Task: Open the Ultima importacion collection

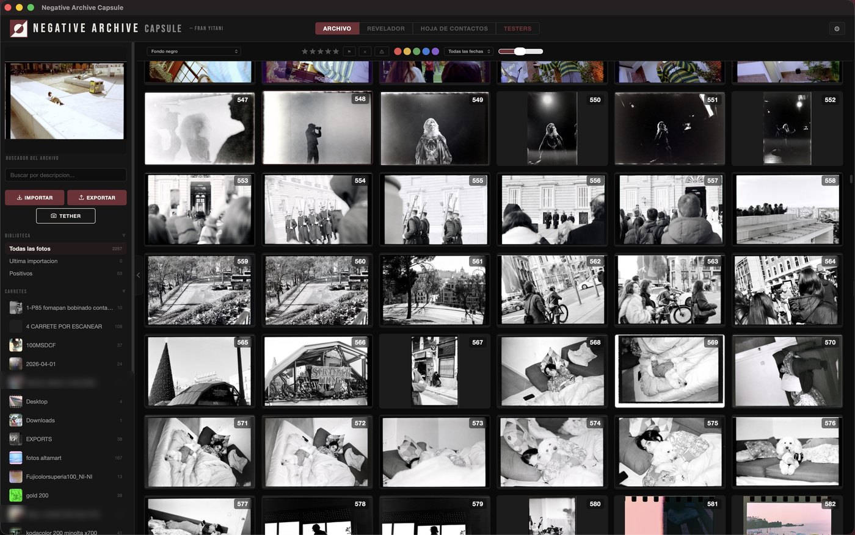Action: point(66,261)
